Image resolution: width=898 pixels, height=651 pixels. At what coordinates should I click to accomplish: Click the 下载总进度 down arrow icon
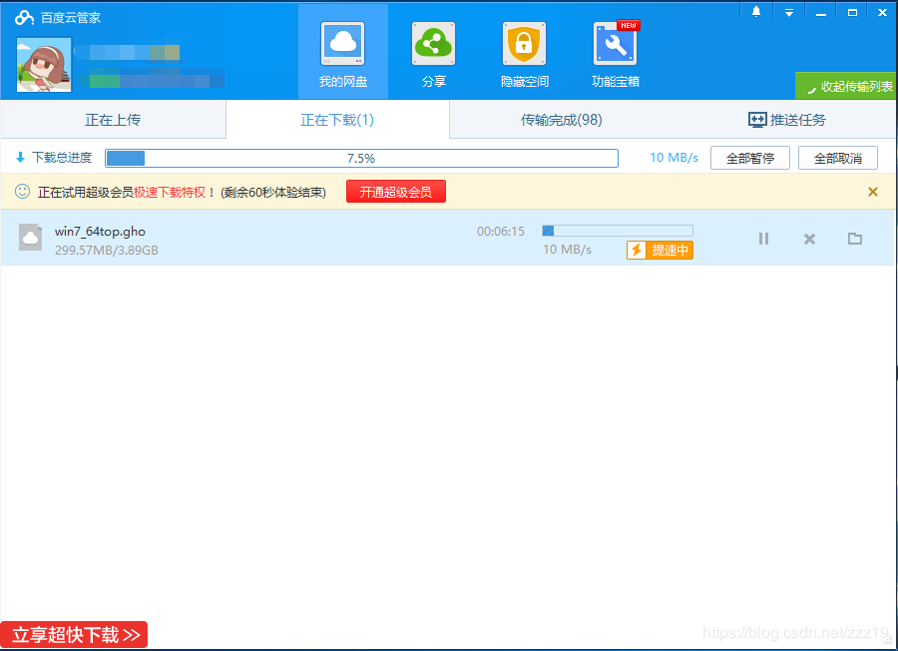(x=21, y=158)
